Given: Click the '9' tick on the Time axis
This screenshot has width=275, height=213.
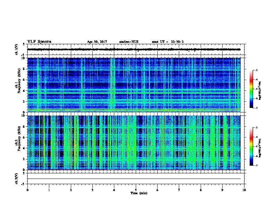Looking at the screenshot, I should click(x=222, y=190).
